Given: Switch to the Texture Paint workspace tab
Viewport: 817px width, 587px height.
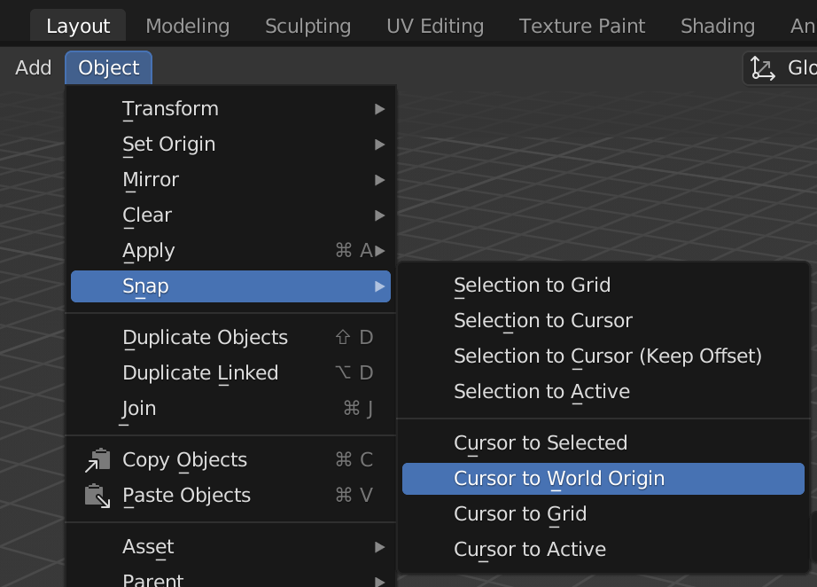Looking at the screenshot, I should tap(582, 26).
